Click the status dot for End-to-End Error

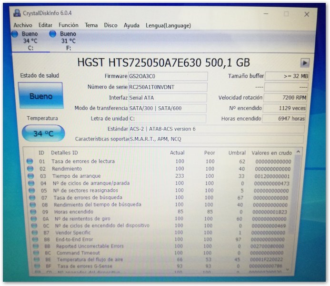(x=35, y=239)
